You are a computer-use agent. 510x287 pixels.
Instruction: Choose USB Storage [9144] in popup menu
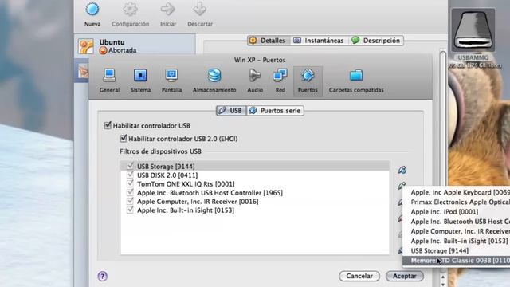click(457, 251)
